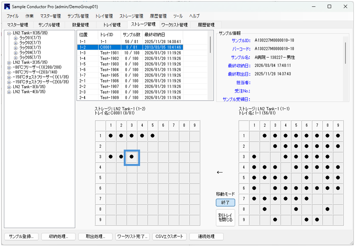Expand the ラック03 tree node

coord(16,48)
